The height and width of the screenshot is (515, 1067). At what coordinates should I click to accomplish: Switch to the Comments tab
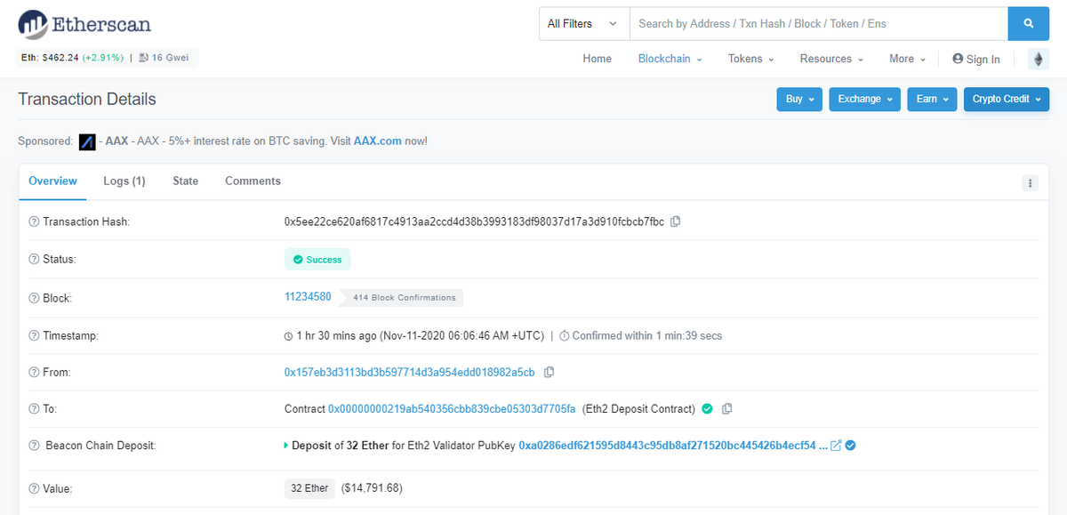coord(253,181)
